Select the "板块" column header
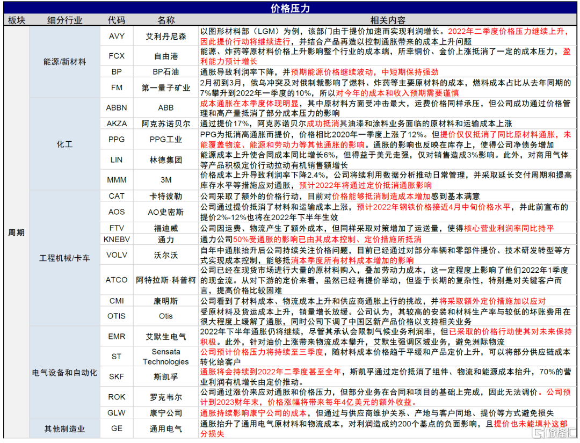The width and height of the screenshot is (580, 443). 17,20
